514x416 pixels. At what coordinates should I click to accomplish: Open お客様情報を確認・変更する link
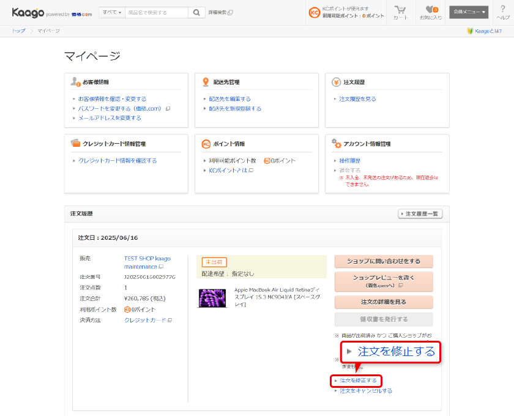pyautogui.click(x=112, y=98)
